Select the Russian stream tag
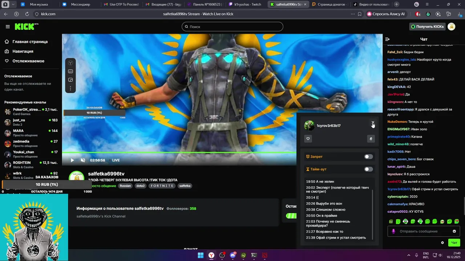This screenshot has height=261, width=465. coord(125,186)
